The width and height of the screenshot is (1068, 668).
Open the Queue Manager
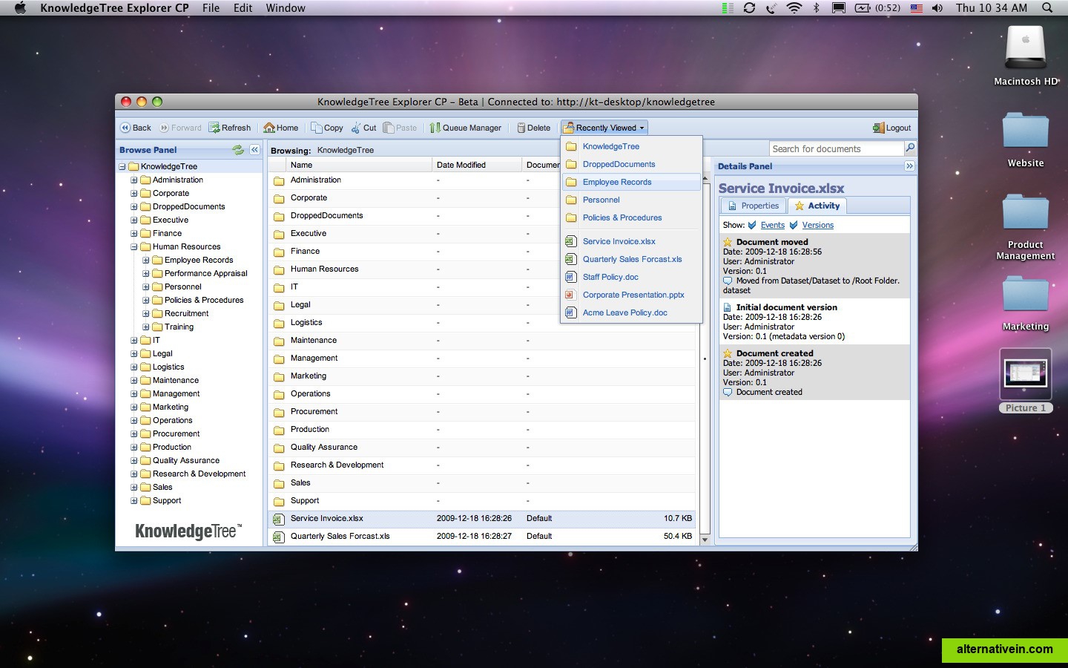point(465,128)
